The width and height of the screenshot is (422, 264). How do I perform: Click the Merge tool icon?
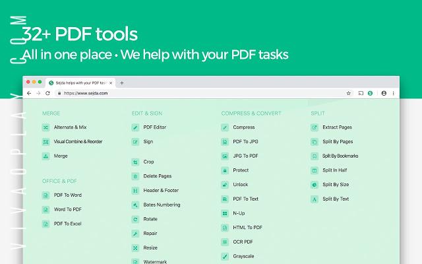[45, 156]
